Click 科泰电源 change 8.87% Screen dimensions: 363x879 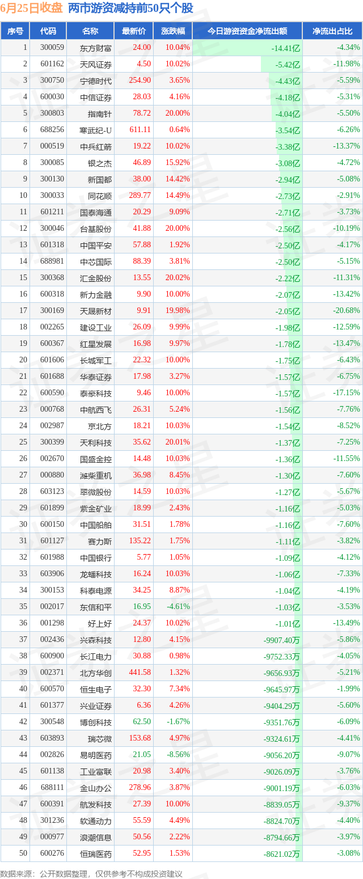click(179, 591)
